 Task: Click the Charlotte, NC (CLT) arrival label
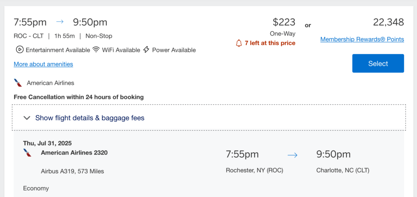[342, 170]
